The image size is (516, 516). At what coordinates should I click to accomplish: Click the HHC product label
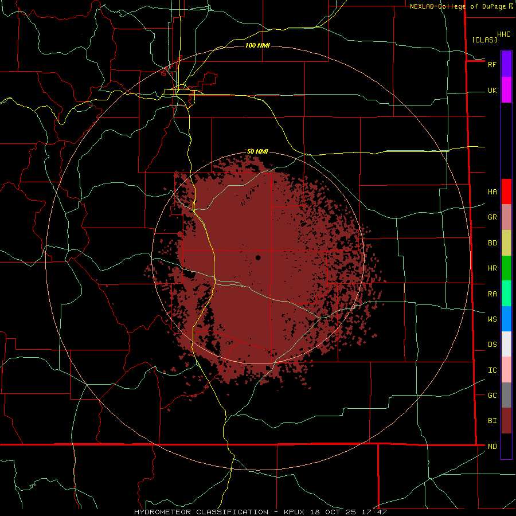(503, 34)
